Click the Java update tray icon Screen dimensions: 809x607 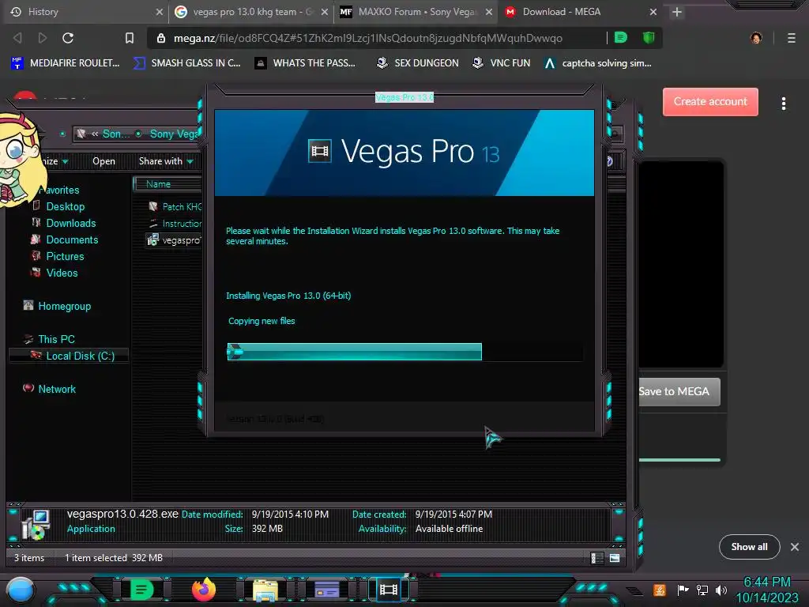coord(659,590)
